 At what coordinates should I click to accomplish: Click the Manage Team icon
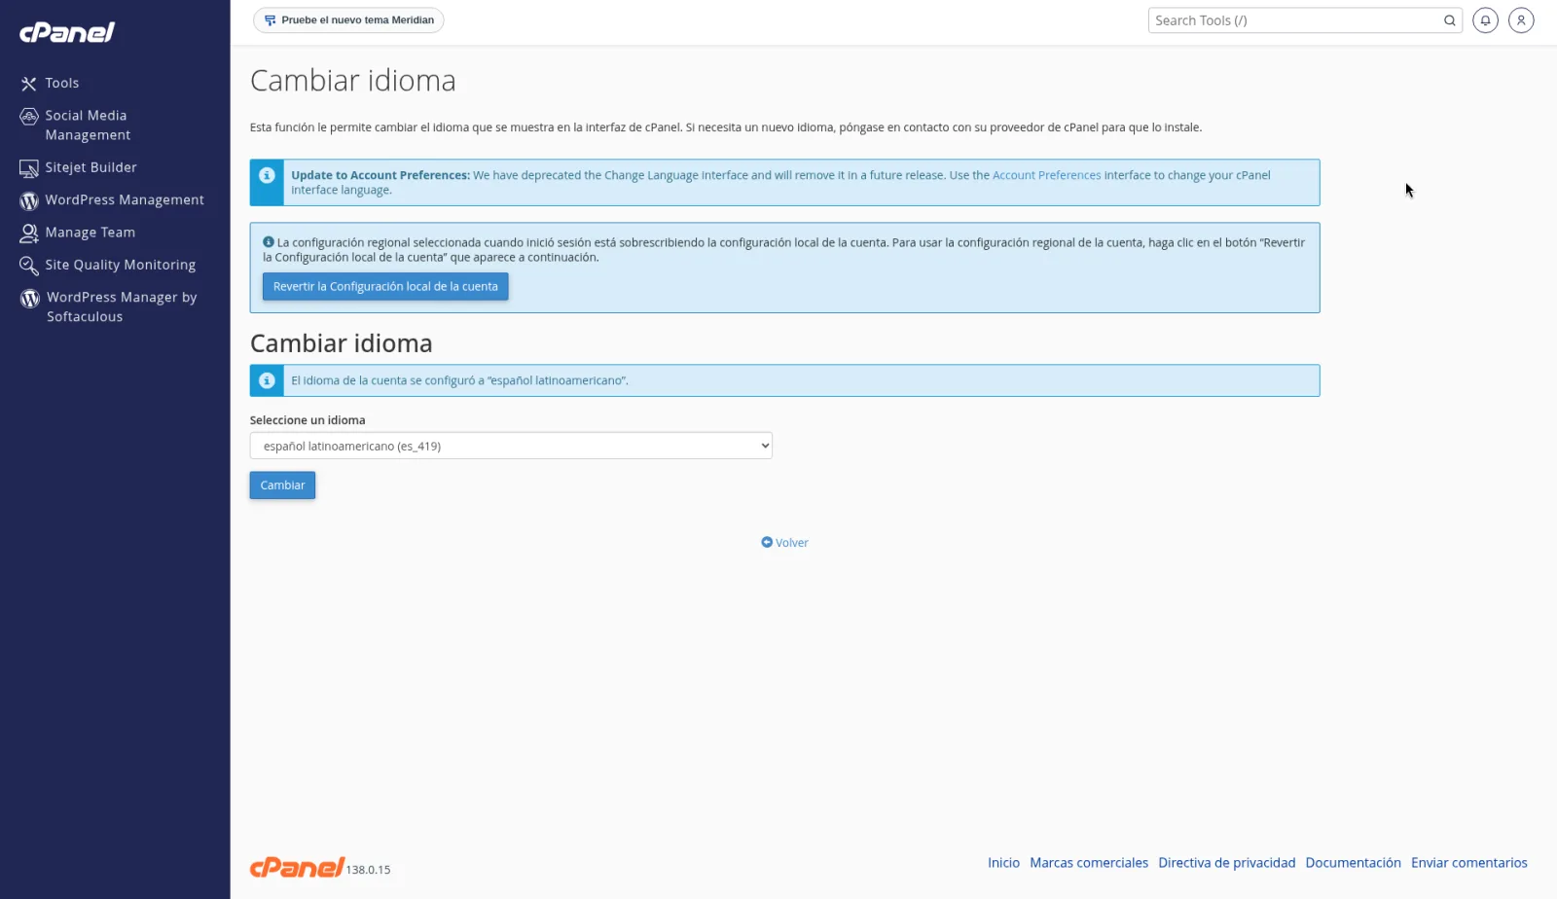[29, 233]
